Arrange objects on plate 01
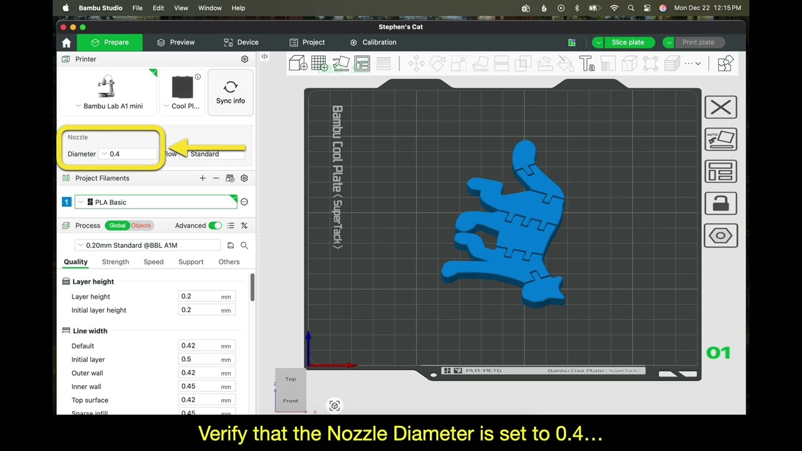This screenshot has width=802, height=451. [x=721, y=171]
